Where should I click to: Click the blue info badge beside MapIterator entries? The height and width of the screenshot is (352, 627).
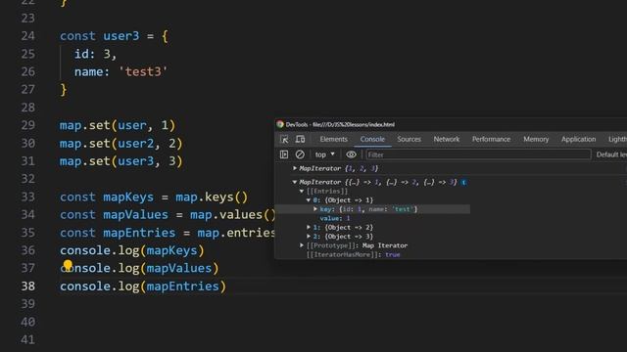(x=463, y=183)
